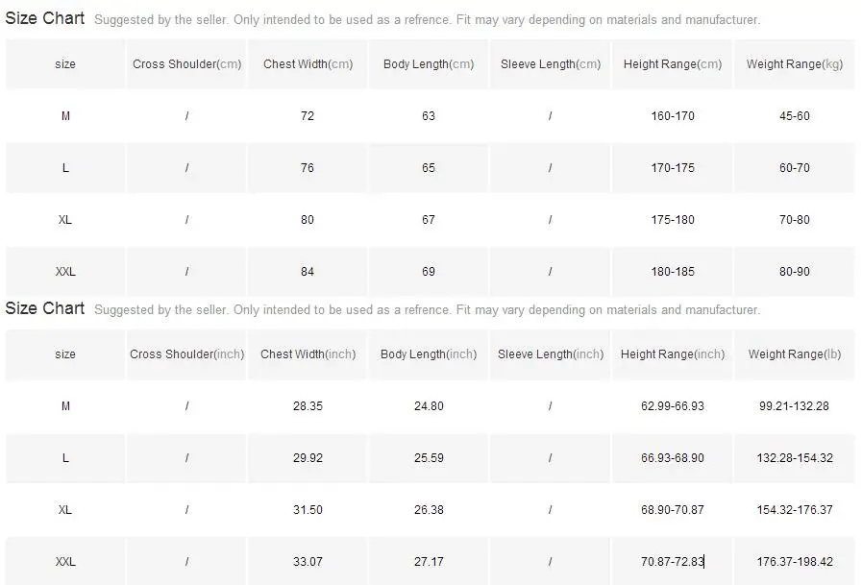This screenshot has width=862, height=585.
Task: Click the Height Range(cm) column header
Action: pyautogui.click(x=672, y=64)
